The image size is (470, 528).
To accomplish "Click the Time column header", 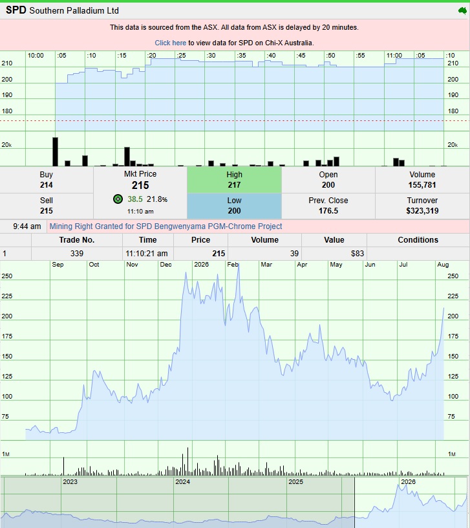I will (x=147, y=240).
